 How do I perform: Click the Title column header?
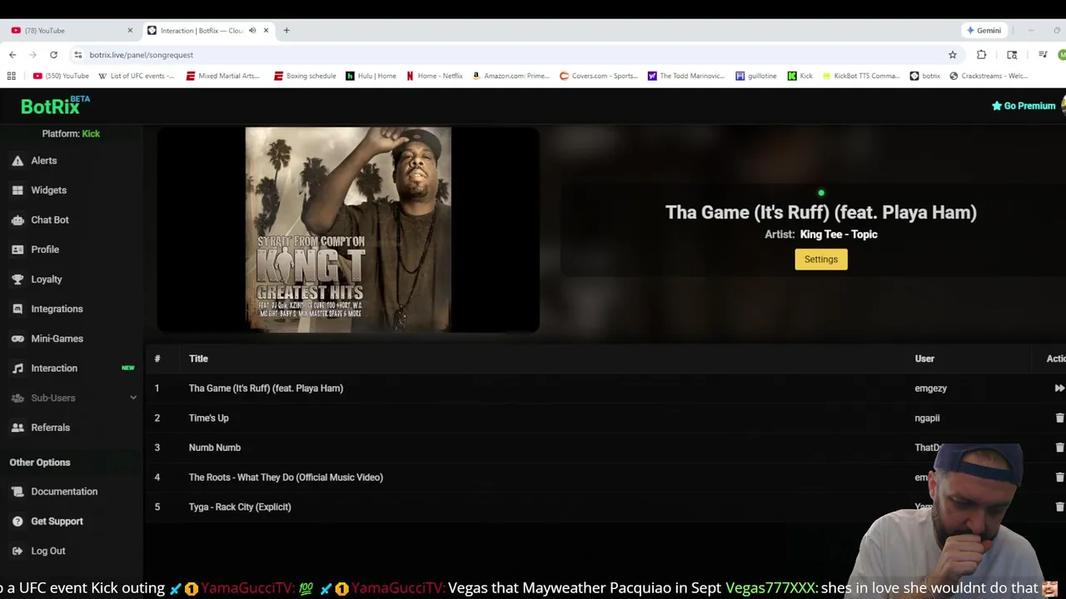[x=198, y=359]
